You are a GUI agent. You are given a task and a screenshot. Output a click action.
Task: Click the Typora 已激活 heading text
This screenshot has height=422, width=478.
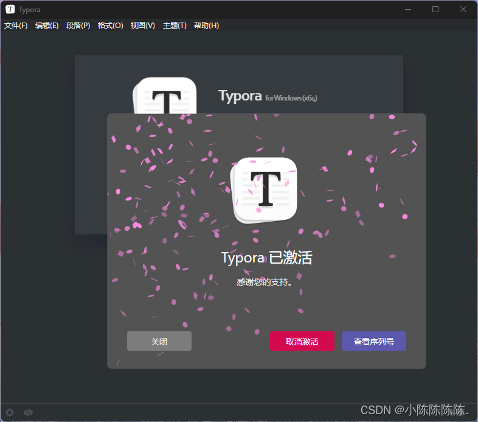(x=267, y=258)
